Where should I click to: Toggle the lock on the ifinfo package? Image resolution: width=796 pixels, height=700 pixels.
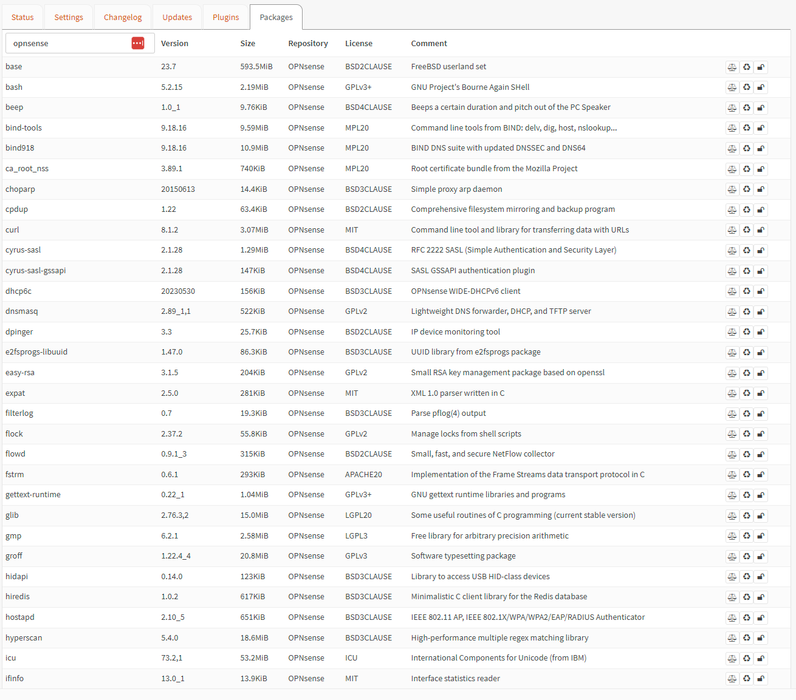(x=761, y=679)
